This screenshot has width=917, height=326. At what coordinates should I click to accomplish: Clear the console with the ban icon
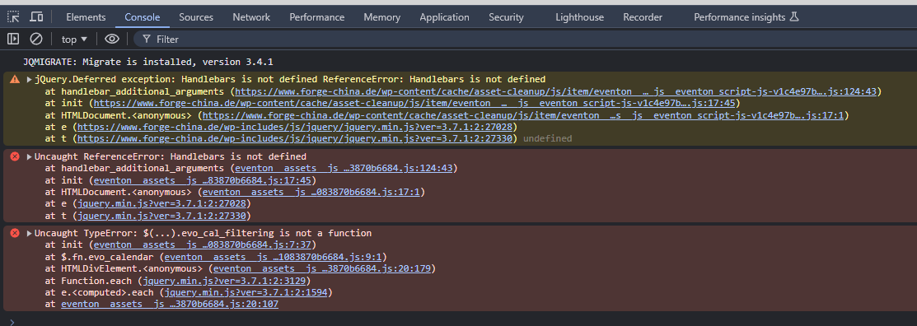tap(36, 40)
